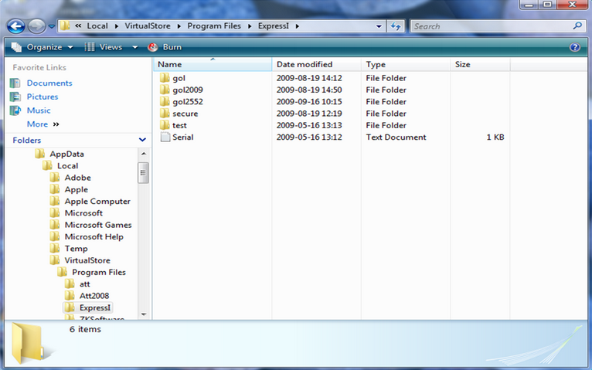Select the gol2552 folder icon
The height and width of the screenshot is (370, 592).
pyautogui.click(x=165, y=101)
